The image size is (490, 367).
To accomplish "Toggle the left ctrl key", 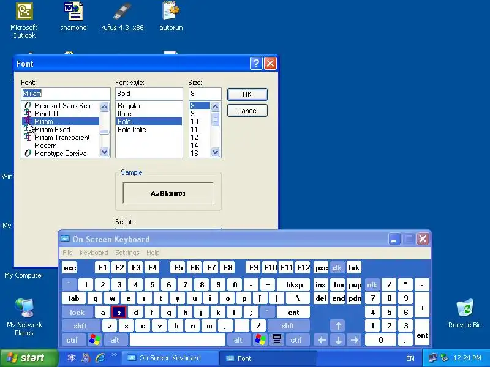I will (x=72, y=339).
